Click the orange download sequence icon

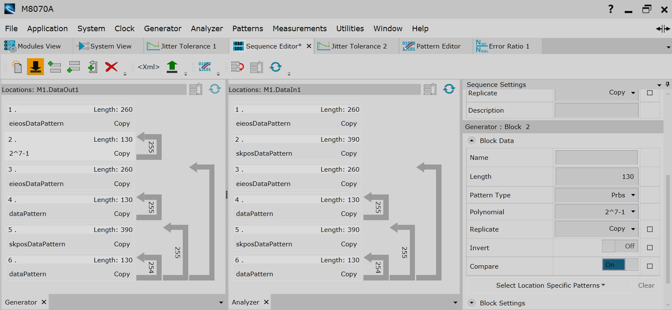click(x=35, y=67)
